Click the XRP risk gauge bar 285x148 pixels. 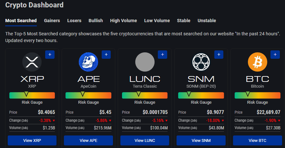coord(32,95)
